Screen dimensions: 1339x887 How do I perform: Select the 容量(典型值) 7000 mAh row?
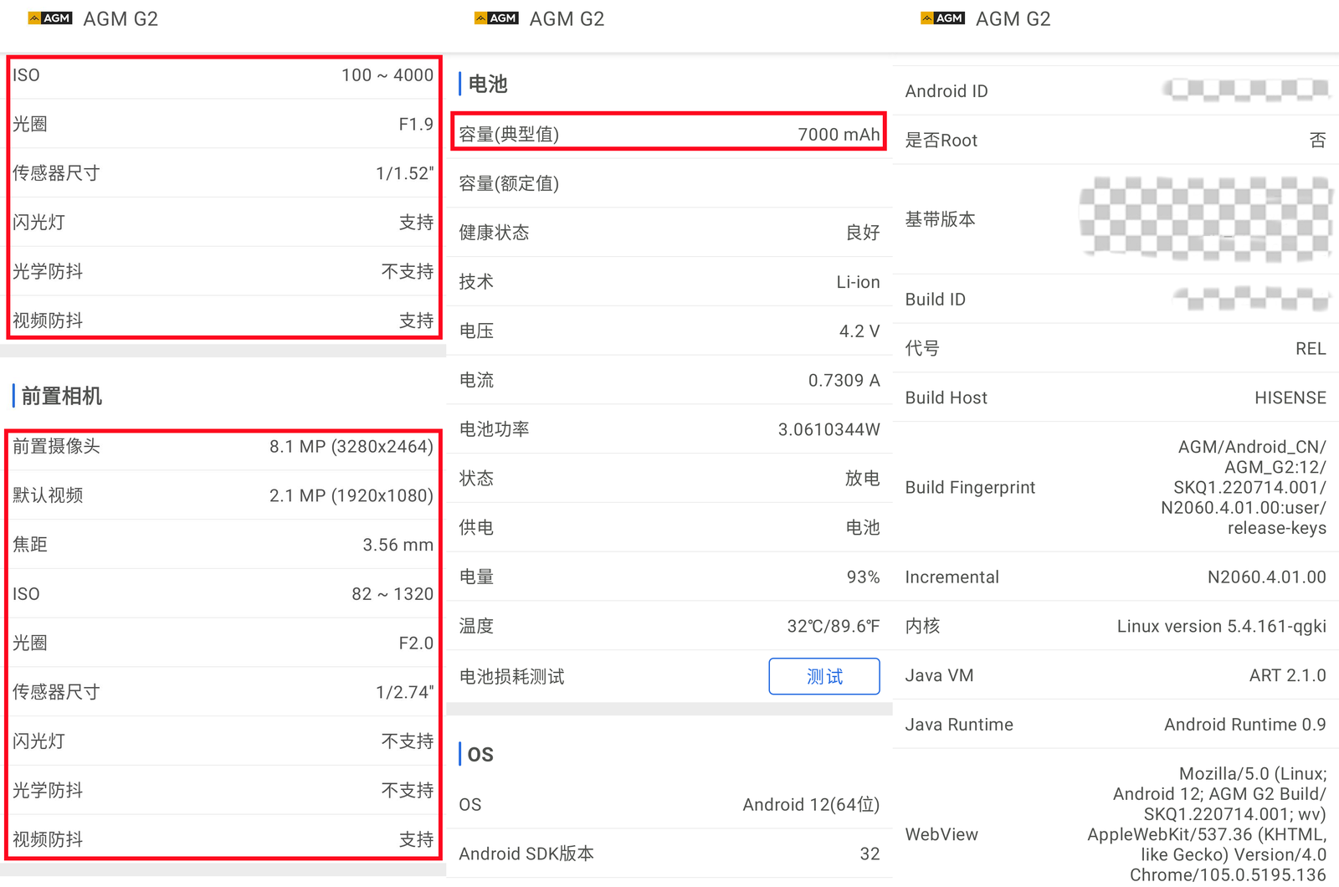coord(669,133)
